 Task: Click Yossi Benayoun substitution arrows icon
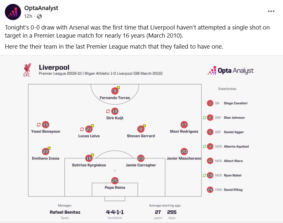click(x=39, y=124)
